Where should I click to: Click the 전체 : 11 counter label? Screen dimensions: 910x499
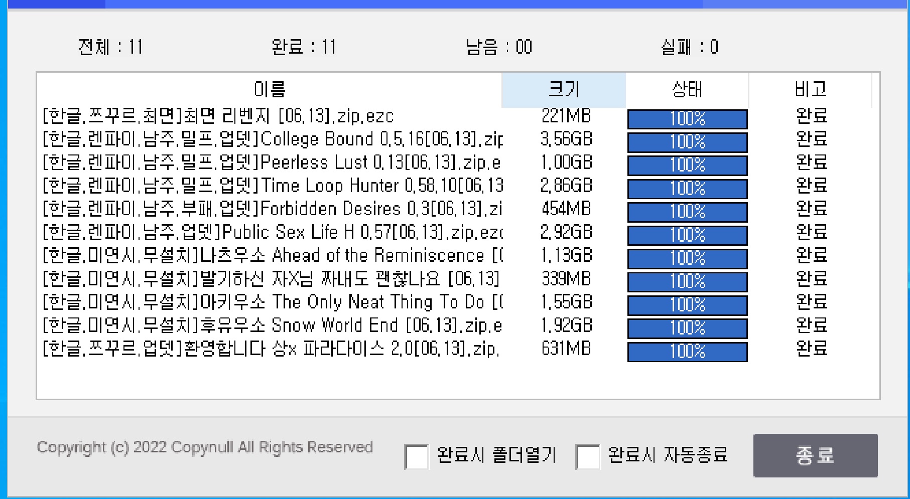point(110,47)
